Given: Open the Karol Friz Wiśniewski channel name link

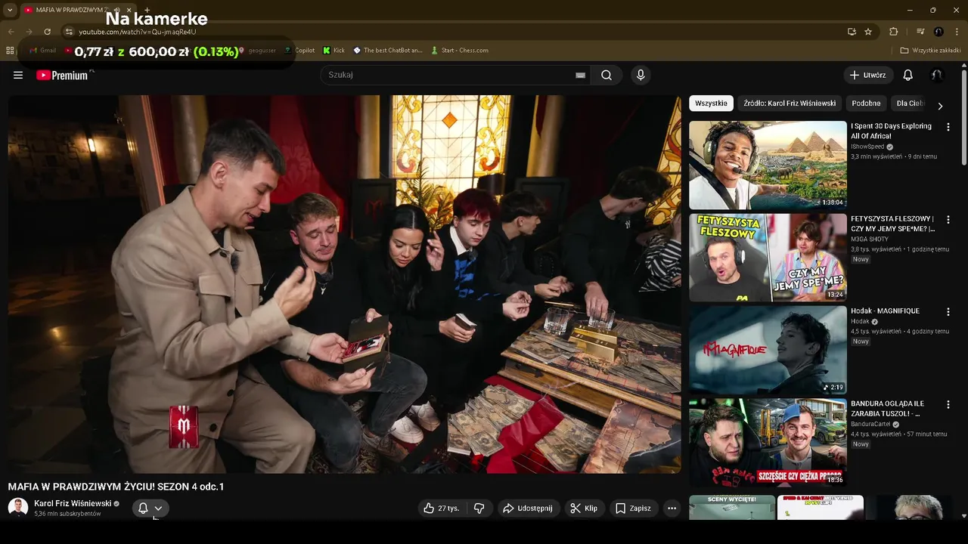Looking at the screenshot, I should tap(73, 503).
